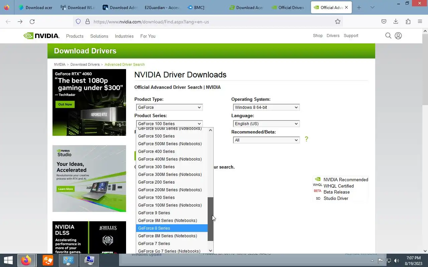Click the dropdown list scroll up arrow
Screen dimensions: 428x267
(x=210, y=130)
